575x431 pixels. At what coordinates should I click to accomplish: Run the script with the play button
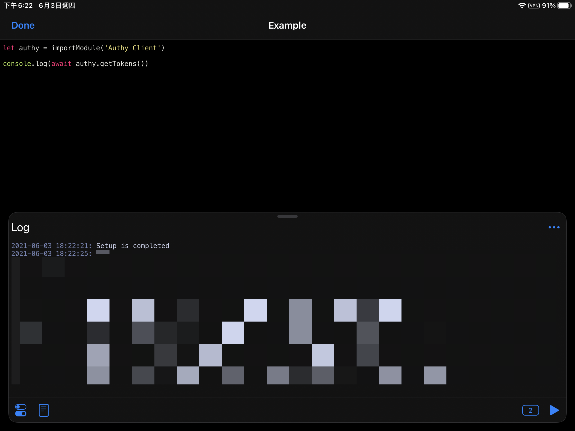click(x=554, y=410)
